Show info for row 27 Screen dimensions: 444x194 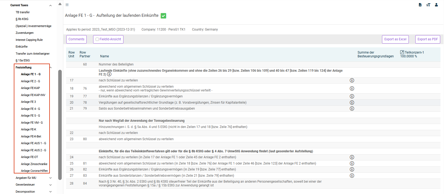[352, 176]
